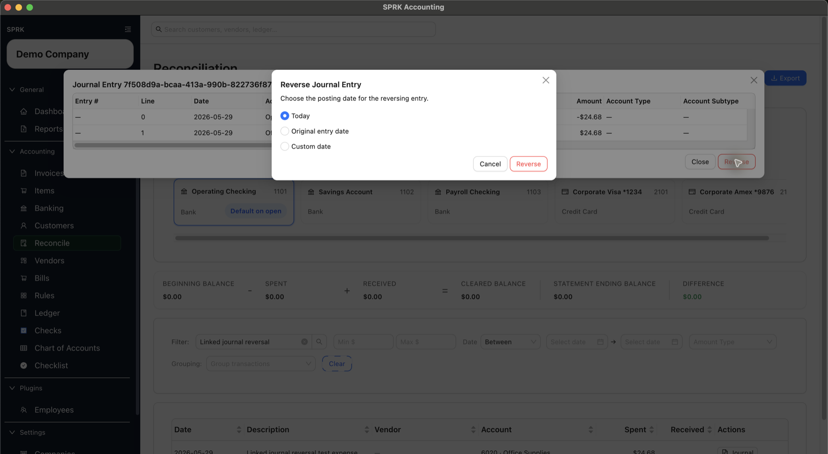This screenshot has width=828, height=454.
Task: Open the second Select date calendar icon
Action: point(675,342)
